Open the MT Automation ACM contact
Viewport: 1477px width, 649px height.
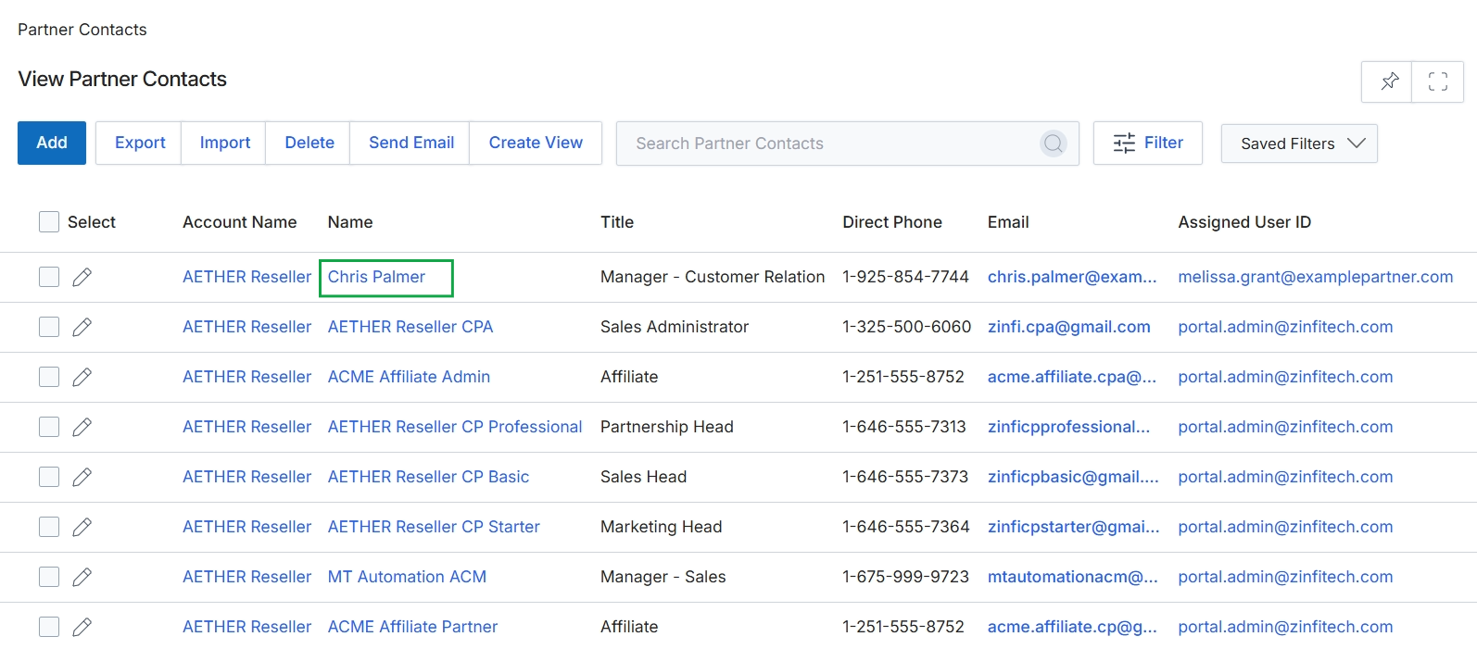tap(407, 577)
